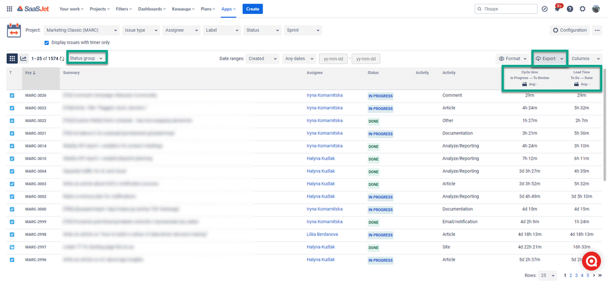Open the Filters menu
The height and width of the screenshot is (282, 607).
pyautogui.click(x=124, y=9)
